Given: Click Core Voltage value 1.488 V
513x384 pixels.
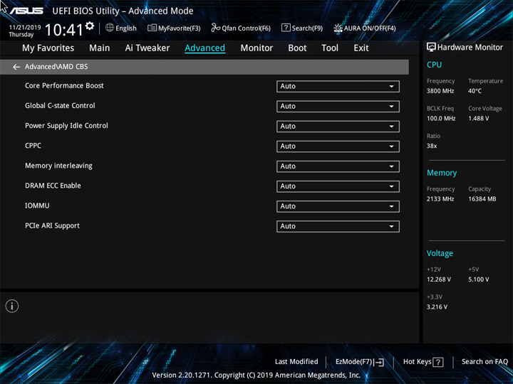Looking at the screenshot, I should 478,119.
